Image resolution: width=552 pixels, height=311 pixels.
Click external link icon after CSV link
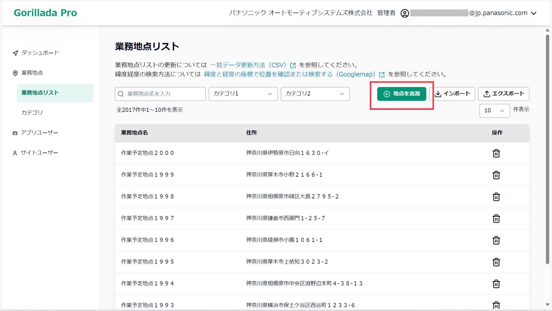point(293,65)
